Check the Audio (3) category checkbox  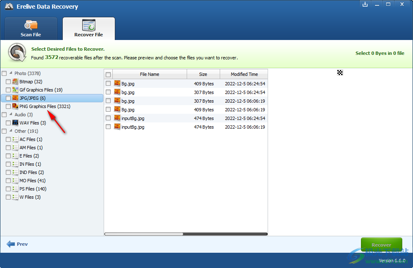pyautogui.click(x=4, y=114)
